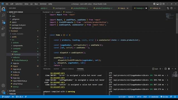Viewport: 178px width, 100px height.
Task: Toggle bottom panel layout icon
Action: [x=158, y=4]
